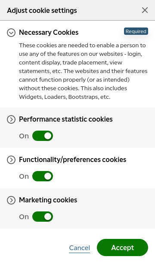155x275 pixels.
Task: Click the Accept button
Action: click(122, 247)
